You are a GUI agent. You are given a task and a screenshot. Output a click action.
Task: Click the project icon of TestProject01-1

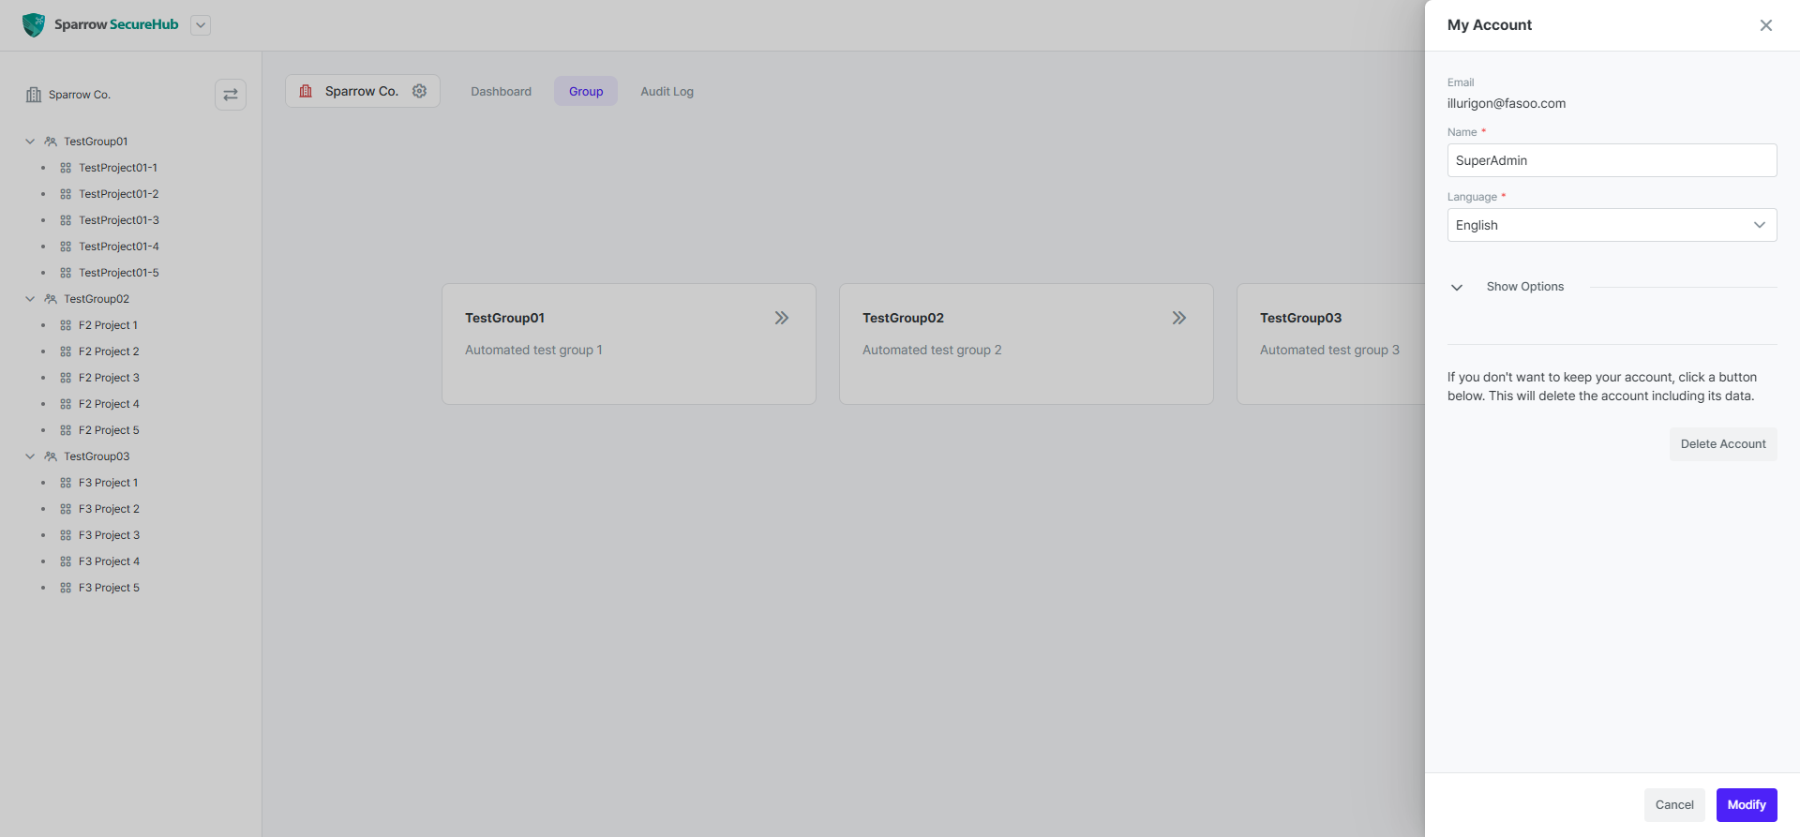[66, 168]
